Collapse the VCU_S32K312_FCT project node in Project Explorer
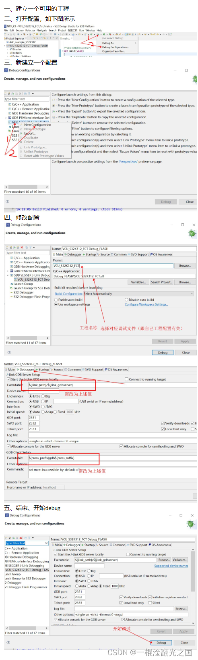 point(5,46)
